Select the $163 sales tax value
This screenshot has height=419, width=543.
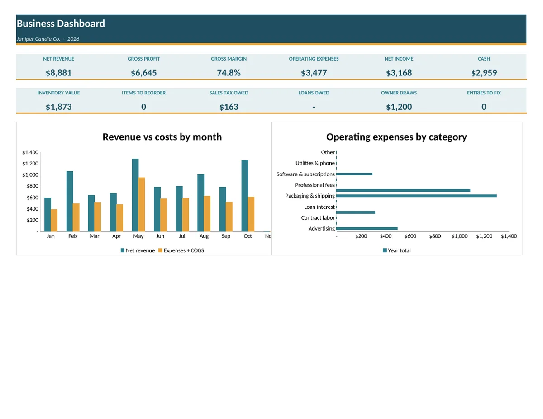229,107
